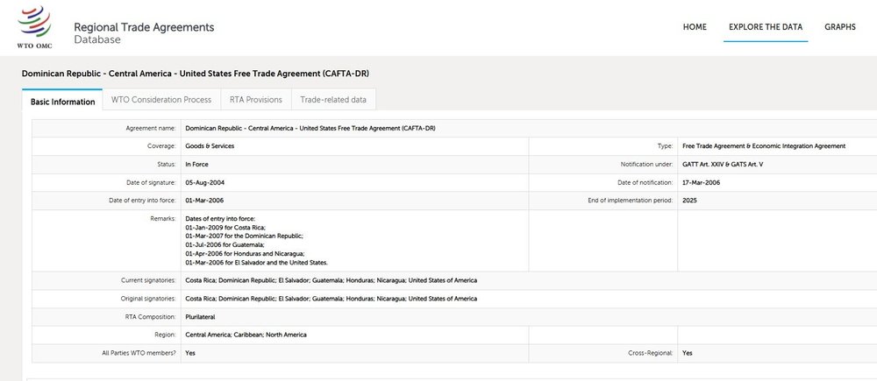
Task: Click the WTO OMC logo
Action: (35, 27)
